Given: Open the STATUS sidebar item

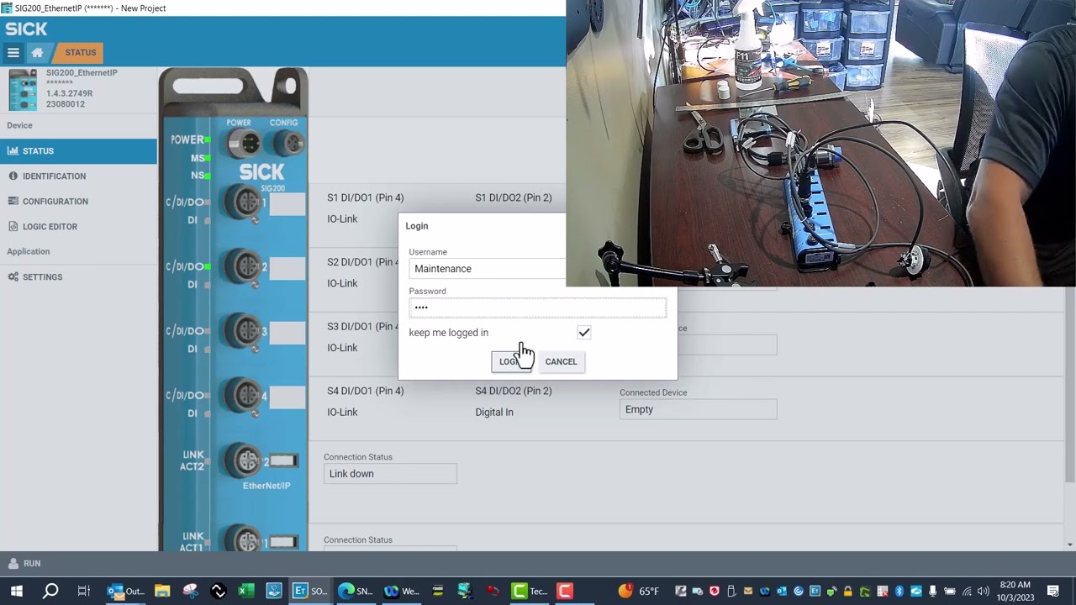Looking at the screenshot, I should coord(78,151).
